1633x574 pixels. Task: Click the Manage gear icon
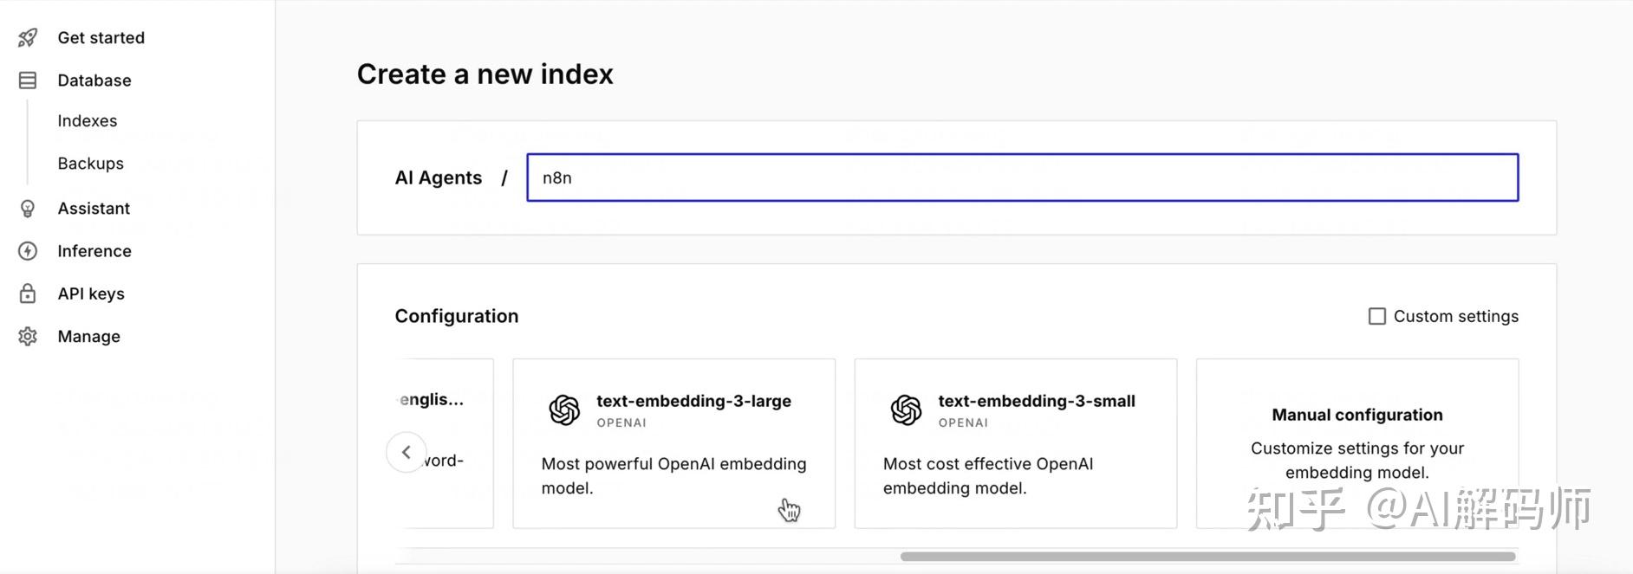tap(28, 337)
